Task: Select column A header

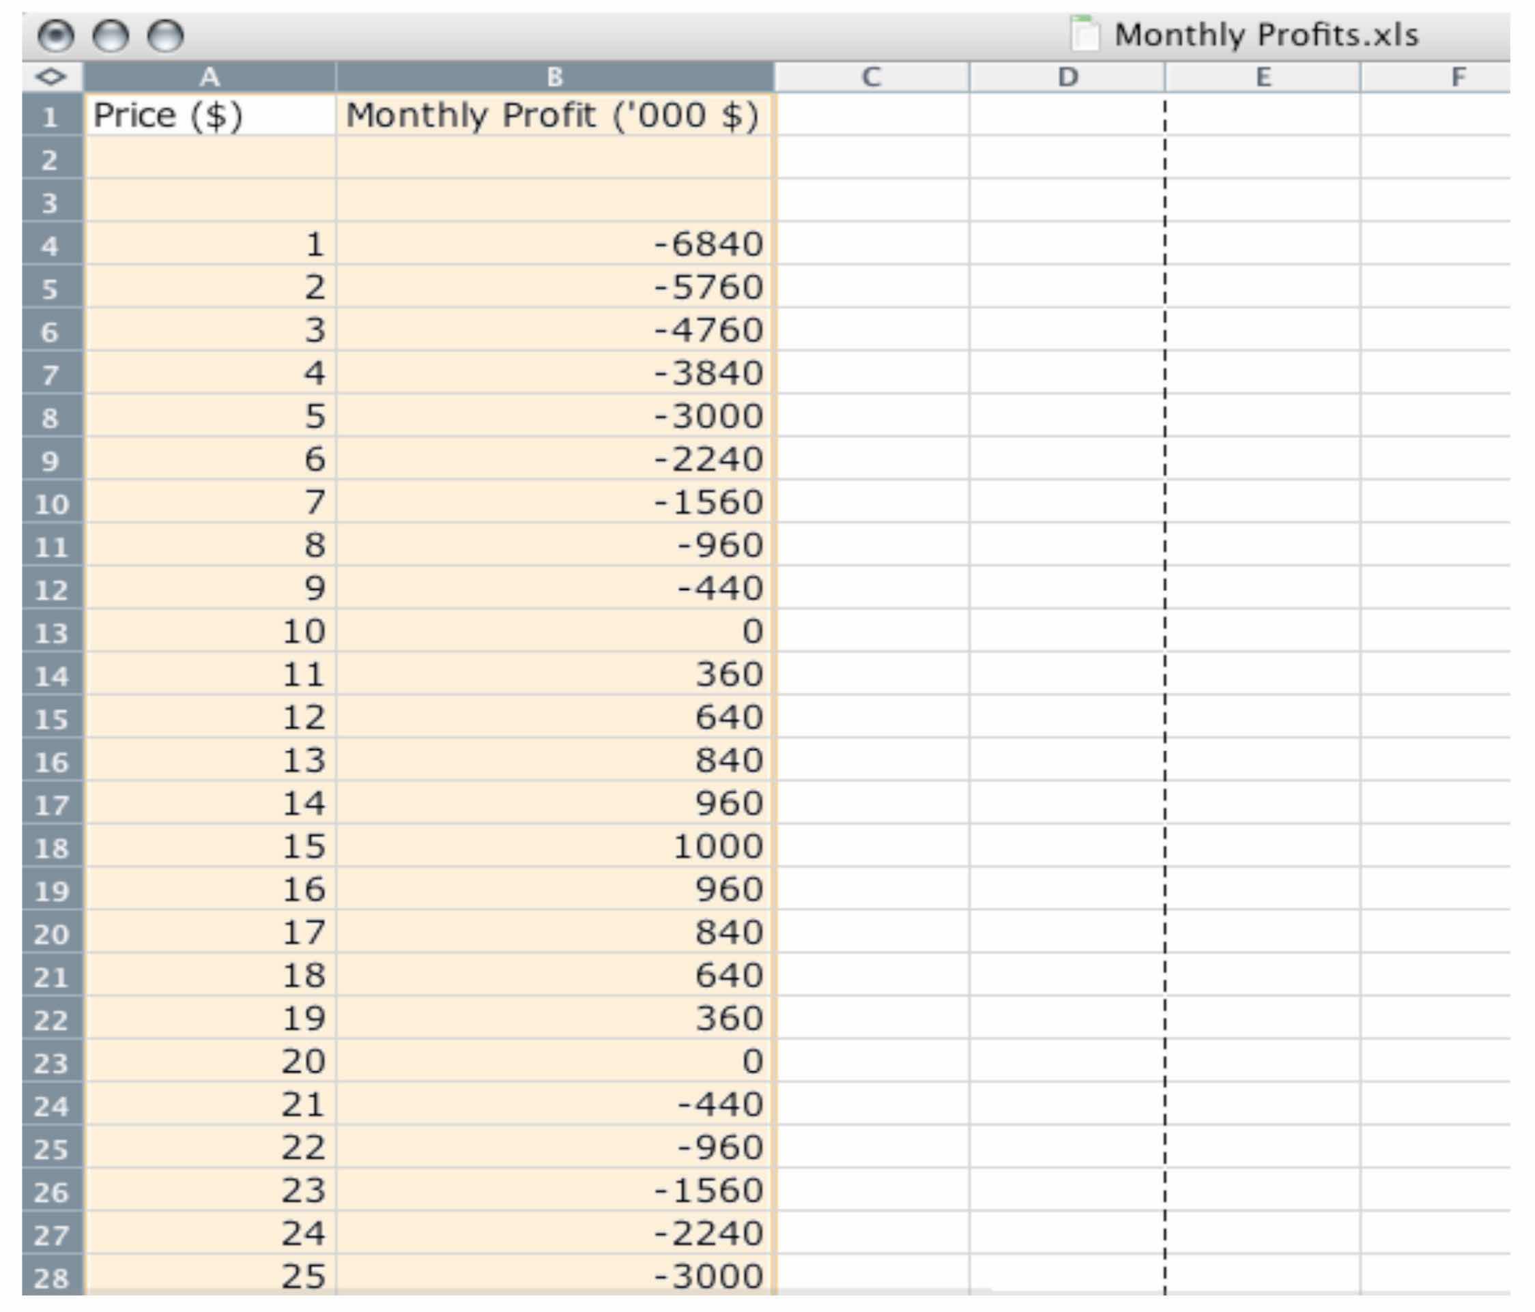Action: click(x=210, y=77)
